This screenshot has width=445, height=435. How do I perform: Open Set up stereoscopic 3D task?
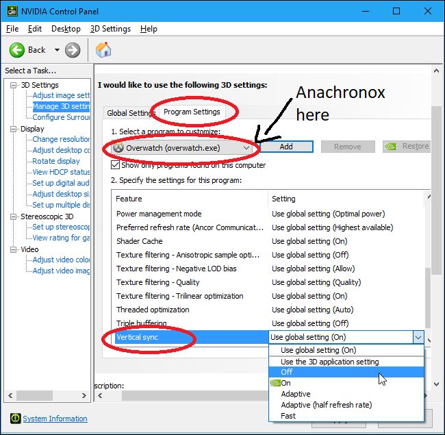[61, 227]
